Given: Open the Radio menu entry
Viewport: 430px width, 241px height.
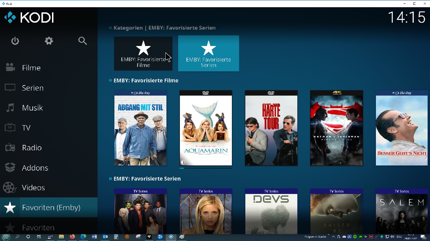Looking at the screenshot, I should coord(49,148).
